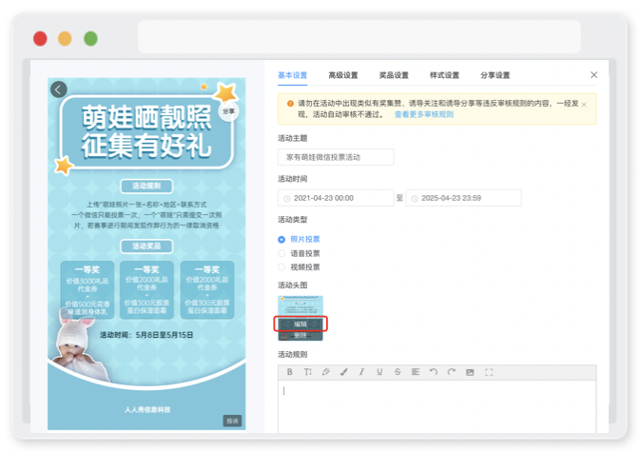641x453 pixels.
Task: Click the red window close dot
Action: pos(40,39)
